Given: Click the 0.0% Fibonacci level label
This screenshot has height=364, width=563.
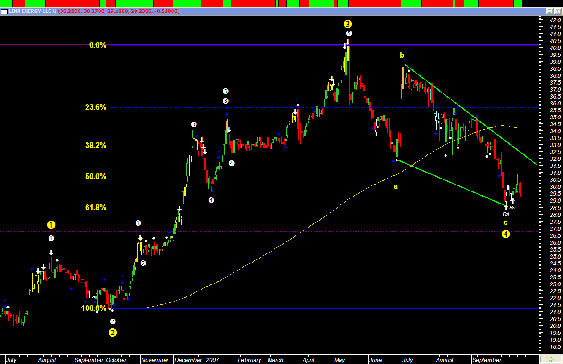Looking at the screenshot, I should click(98, 45).
